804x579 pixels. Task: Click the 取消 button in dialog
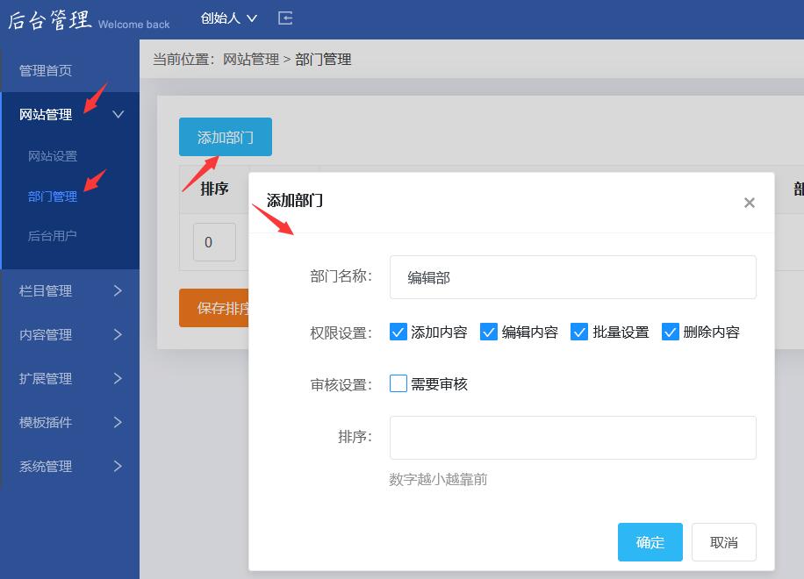723,542
